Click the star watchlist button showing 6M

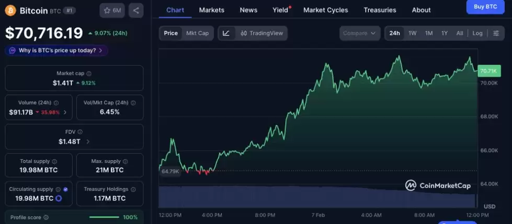pyautogui.click(x=112, y=10)
